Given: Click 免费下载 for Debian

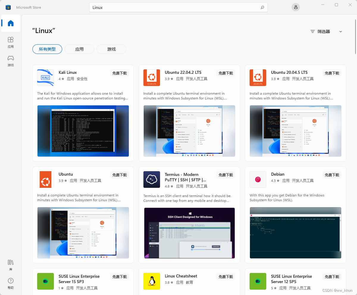Looking at the screenshot, I should pos(332,175).
